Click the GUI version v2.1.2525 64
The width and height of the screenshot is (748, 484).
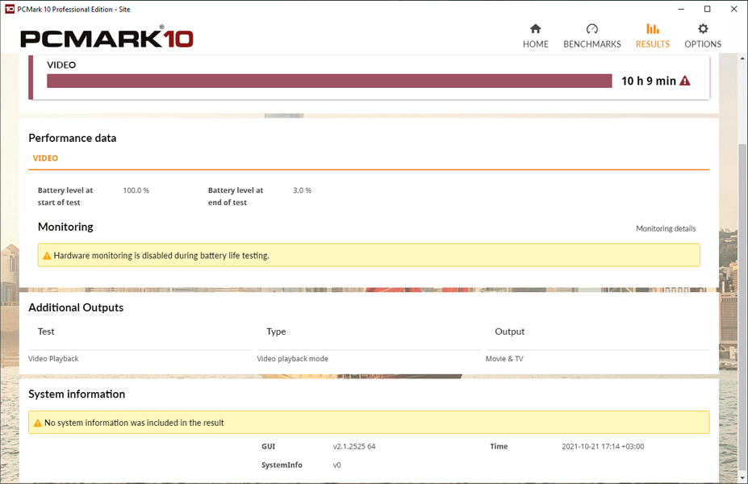354,446
